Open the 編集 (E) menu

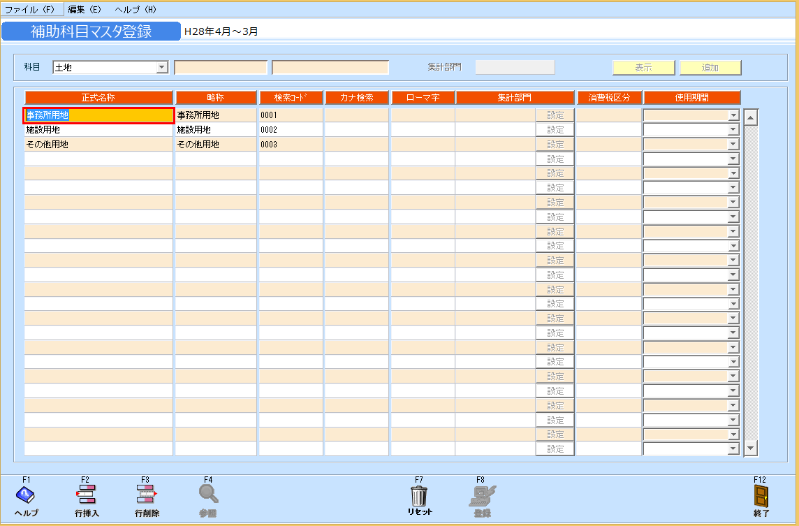coord(85,10)
